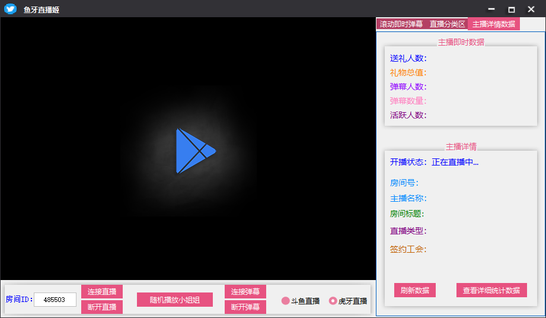Click 随机播放小姐姐 button
The width and height of the screenshot is (546, 318).
pyautogui.click(x=175, y=300)
